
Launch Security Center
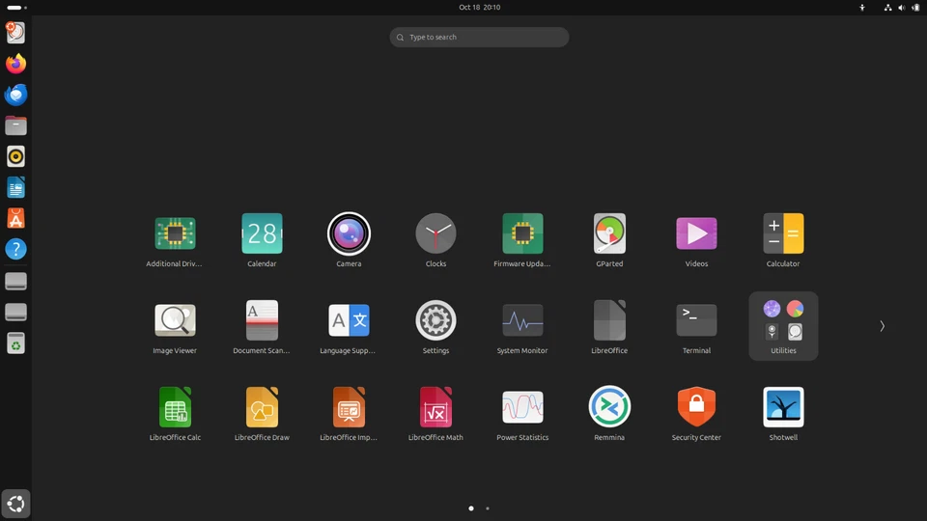pos(696,406)
